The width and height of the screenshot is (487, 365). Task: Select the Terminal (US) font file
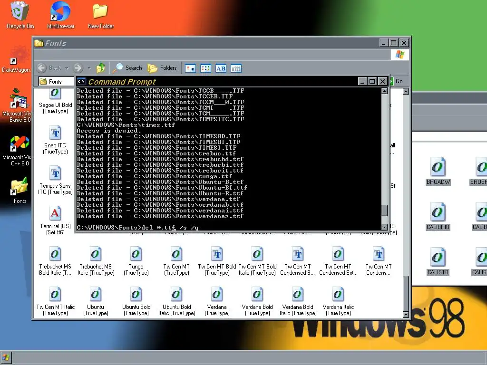pos(55,221)
